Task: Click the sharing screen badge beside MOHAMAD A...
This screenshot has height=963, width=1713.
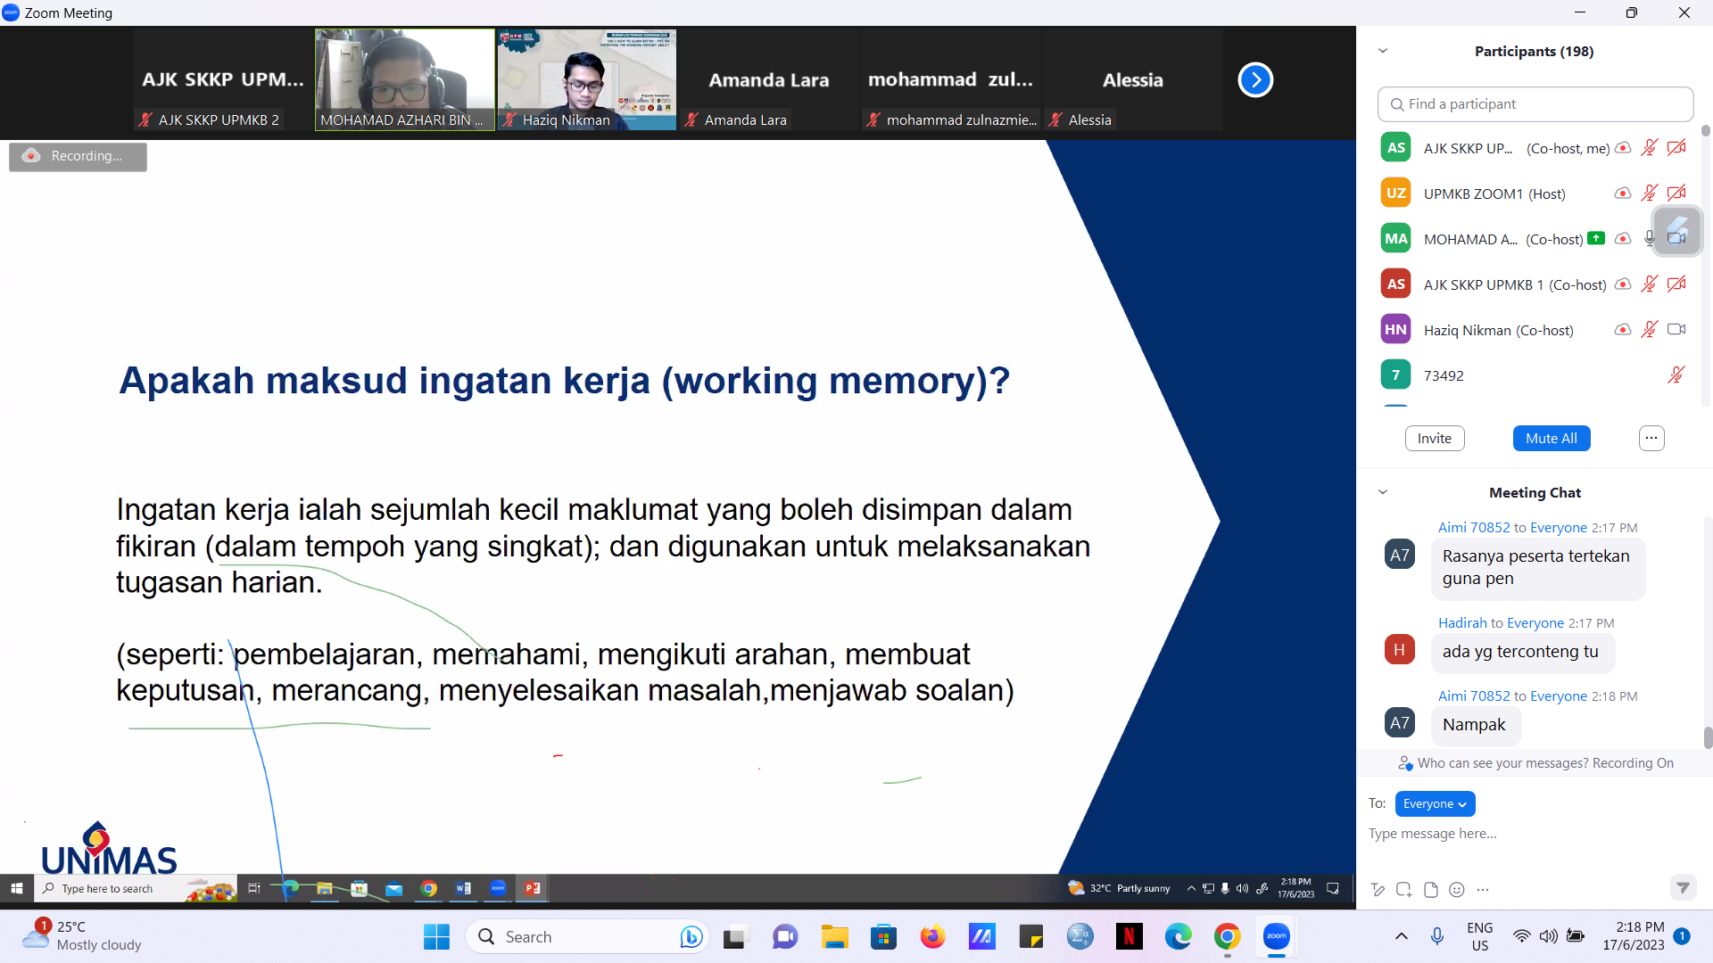Action: [1596, 238]
